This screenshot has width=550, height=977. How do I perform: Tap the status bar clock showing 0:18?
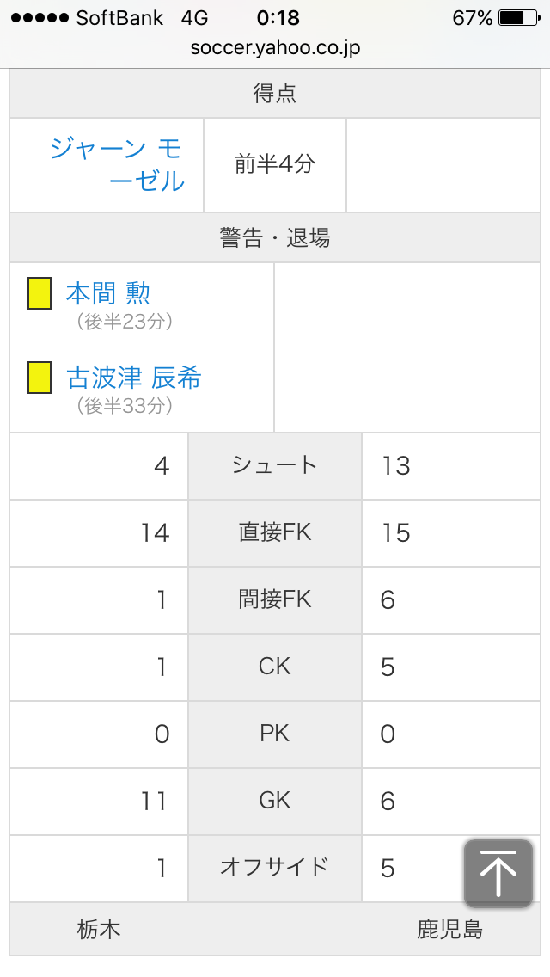tap(278, 17)
